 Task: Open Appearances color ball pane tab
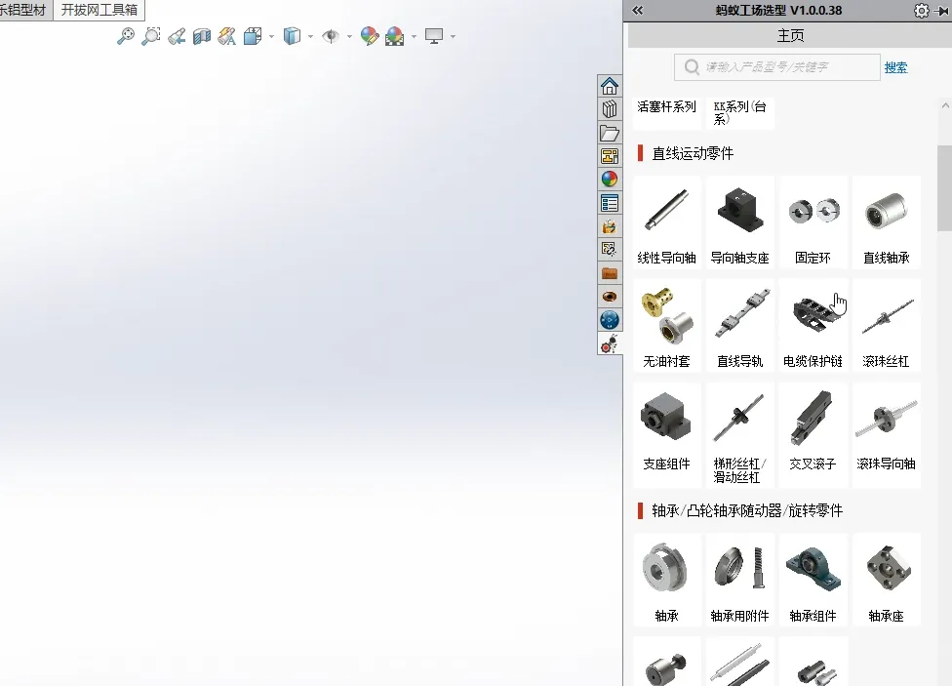[x=610, y=180]
